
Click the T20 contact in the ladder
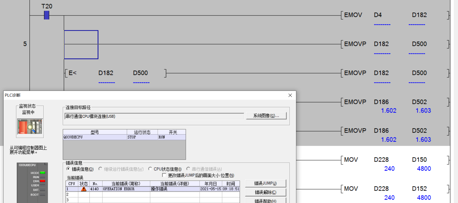(47, 15)
